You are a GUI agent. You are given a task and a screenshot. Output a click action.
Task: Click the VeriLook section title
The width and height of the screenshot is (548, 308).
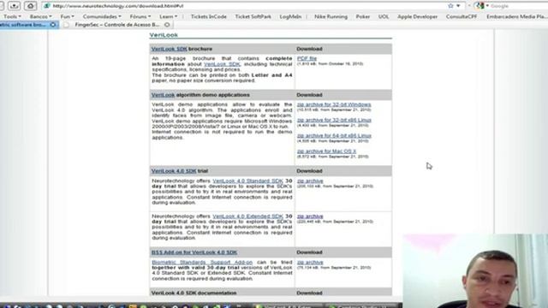[x=164, y=35]
